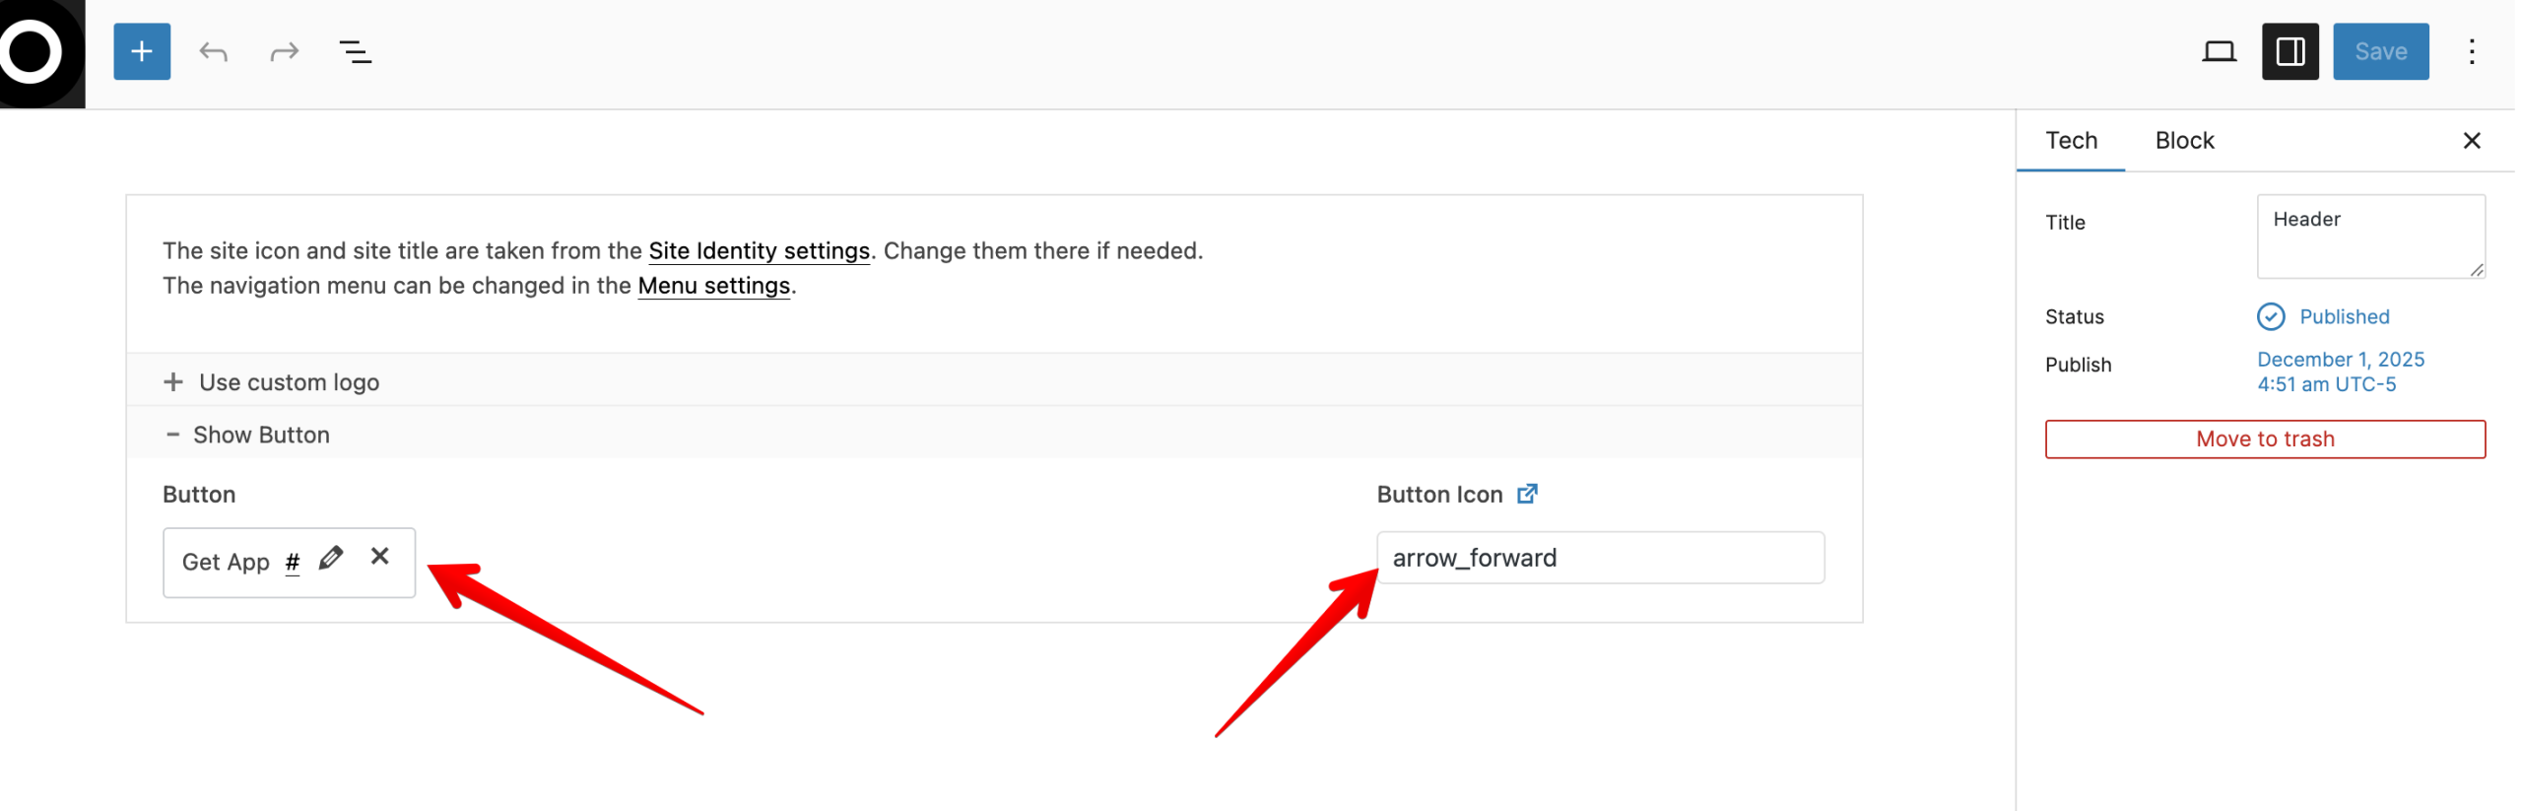Open the three-dot options menu
The height and width of the screenshot is (811, 2522).
point(2470,51)
